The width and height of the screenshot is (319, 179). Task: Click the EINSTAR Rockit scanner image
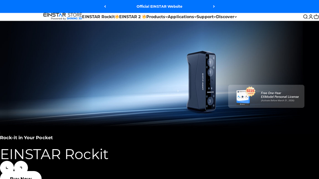pyautogui.click(x=201, y=82)
